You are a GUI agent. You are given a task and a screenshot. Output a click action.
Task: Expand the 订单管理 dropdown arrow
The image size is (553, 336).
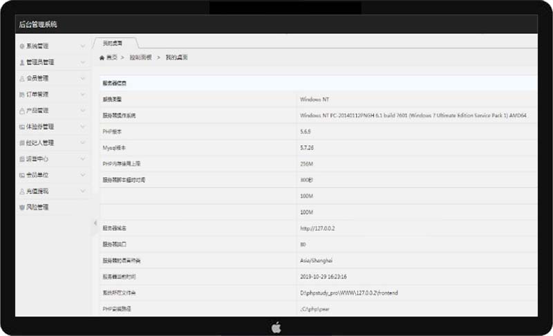tap(82, 95)
